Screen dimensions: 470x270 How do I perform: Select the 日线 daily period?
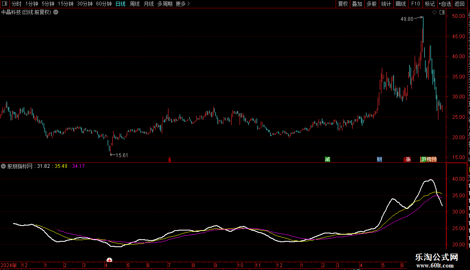[121, 4]
